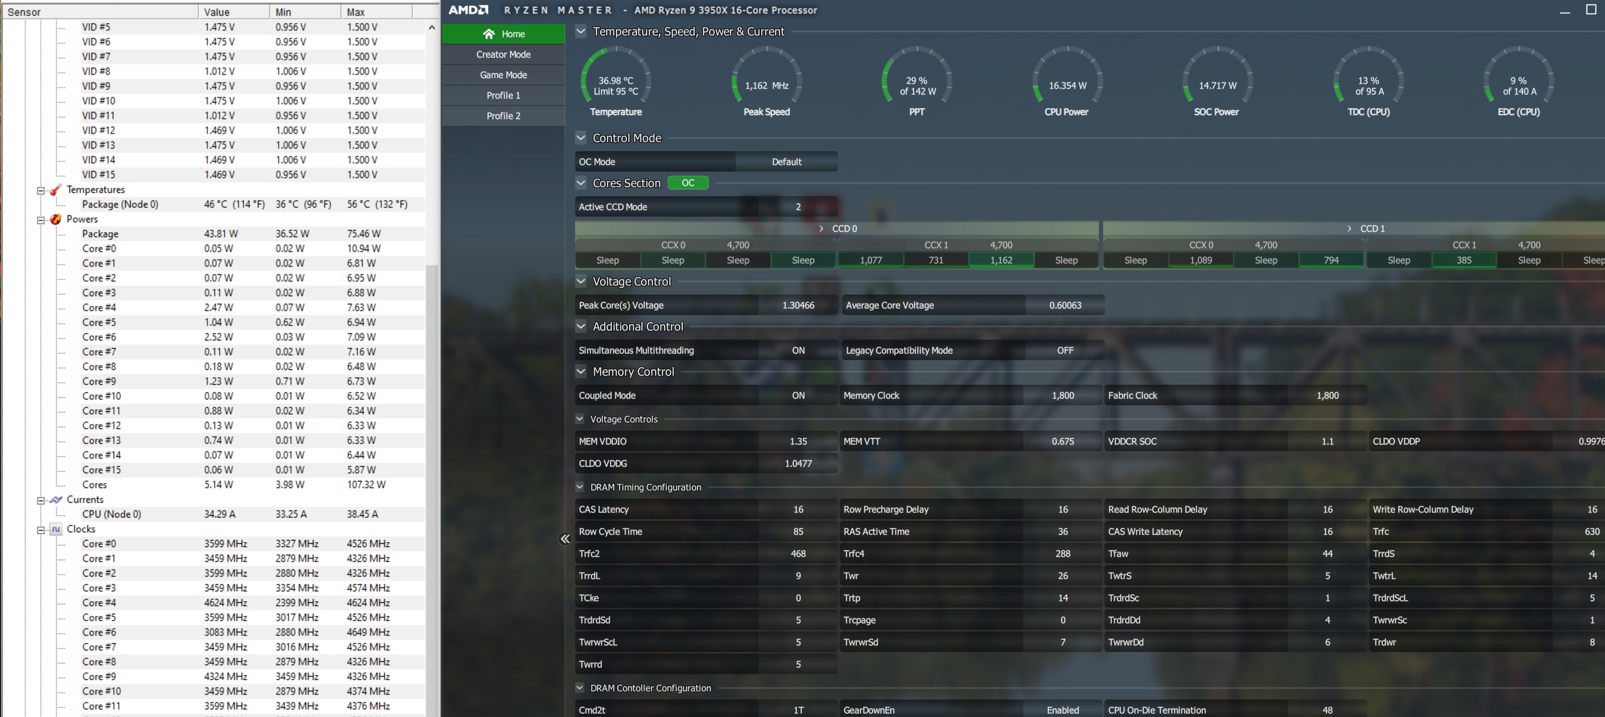The image size is (1605, 717).
Task: Click sensor list scrollbar up arrow
Action: tap(431, 27)
